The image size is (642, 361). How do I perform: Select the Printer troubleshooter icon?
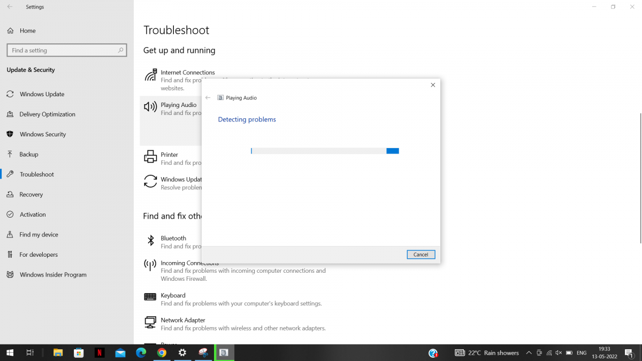tap(149, 156)
